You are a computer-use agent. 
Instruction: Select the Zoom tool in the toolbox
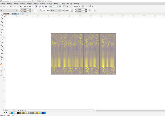[2, 25]
